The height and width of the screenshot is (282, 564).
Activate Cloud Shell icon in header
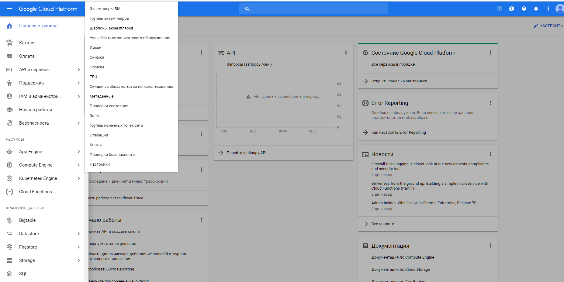500,9
